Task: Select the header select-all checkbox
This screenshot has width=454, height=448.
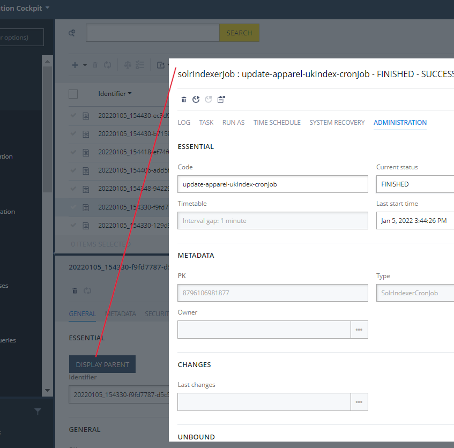Action: point(73,93)
